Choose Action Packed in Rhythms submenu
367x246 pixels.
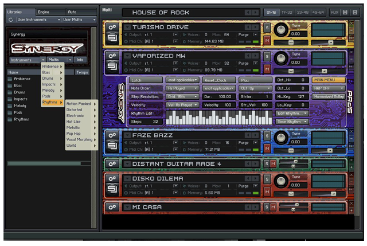81,104
